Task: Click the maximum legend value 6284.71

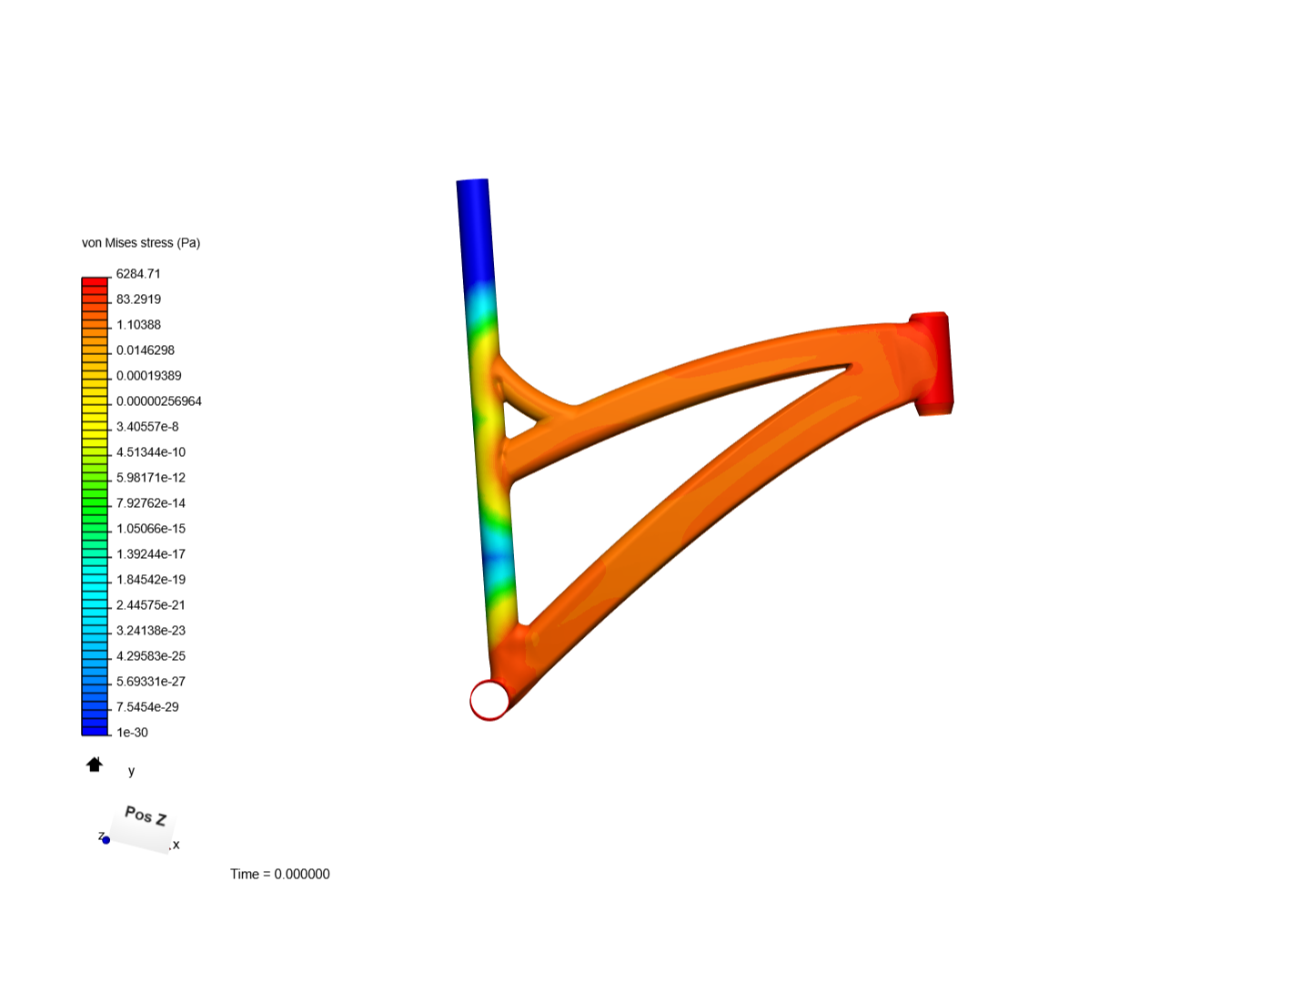Action: 138,274
